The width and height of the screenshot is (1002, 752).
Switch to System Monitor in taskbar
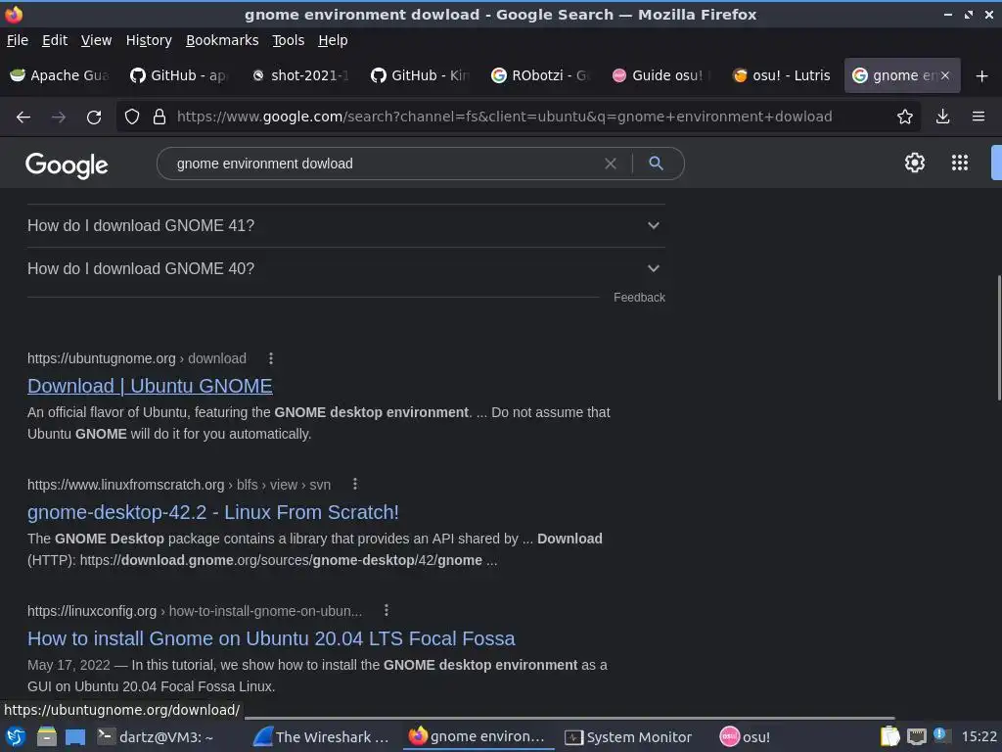tap(629, 737)
